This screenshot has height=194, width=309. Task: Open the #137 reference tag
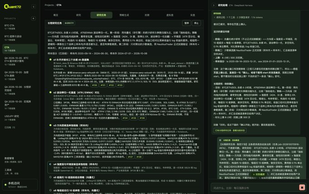[130, 157]
